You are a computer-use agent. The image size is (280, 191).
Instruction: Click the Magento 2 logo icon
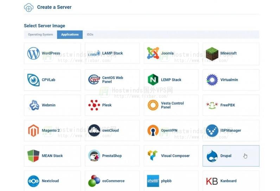click(x=33, y=130)
